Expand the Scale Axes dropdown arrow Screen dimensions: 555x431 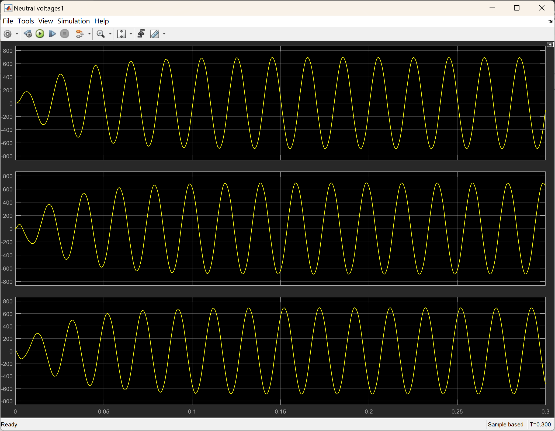131,34
